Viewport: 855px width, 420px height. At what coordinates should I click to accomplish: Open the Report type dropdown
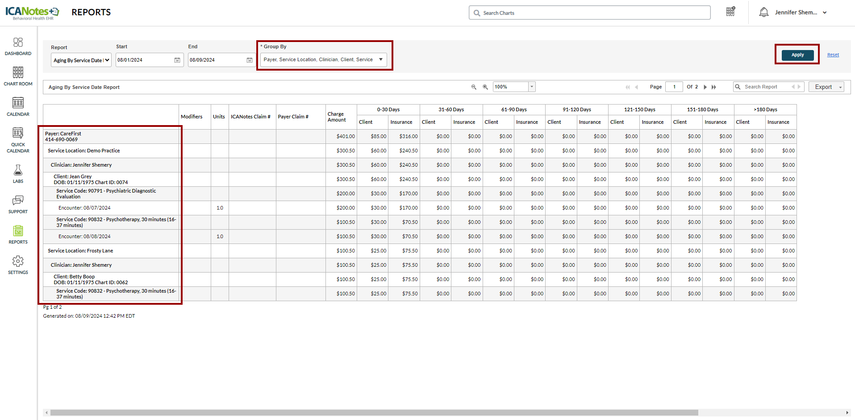pyautogui.click(x=81, y=60)
